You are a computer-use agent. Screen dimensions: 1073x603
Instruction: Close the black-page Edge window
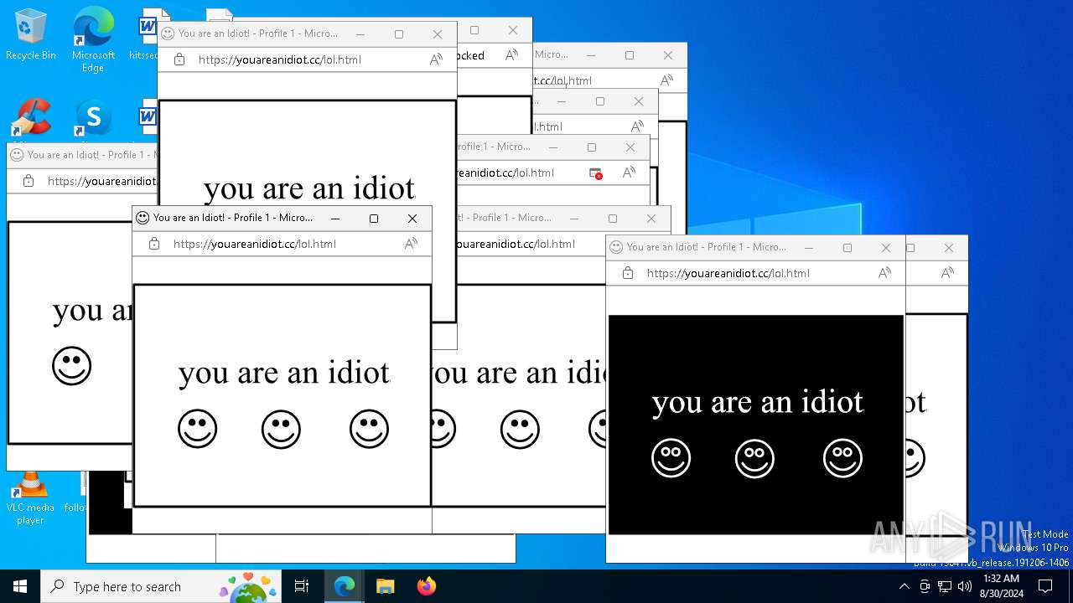[886, 248]
